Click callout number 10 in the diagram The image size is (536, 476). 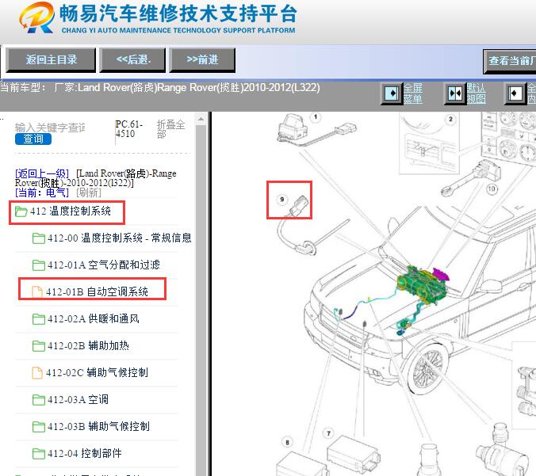[492, 188]
